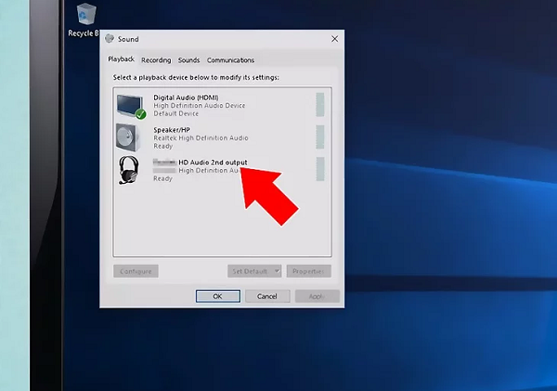Screen dimensions: 557x391
Task: Confirm with the OK button
Action: point(217,296)
